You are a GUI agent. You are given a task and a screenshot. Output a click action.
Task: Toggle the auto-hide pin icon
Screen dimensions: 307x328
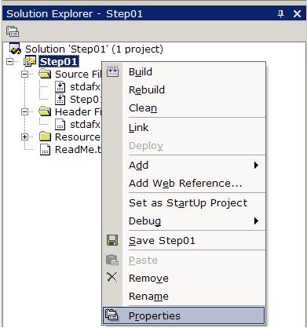[x=280, y=13]
